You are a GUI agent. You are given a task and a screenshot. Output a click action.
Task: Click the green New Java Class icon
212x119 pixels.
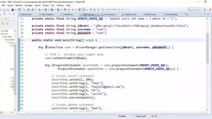pyautogui.click(x=32, y=10)
